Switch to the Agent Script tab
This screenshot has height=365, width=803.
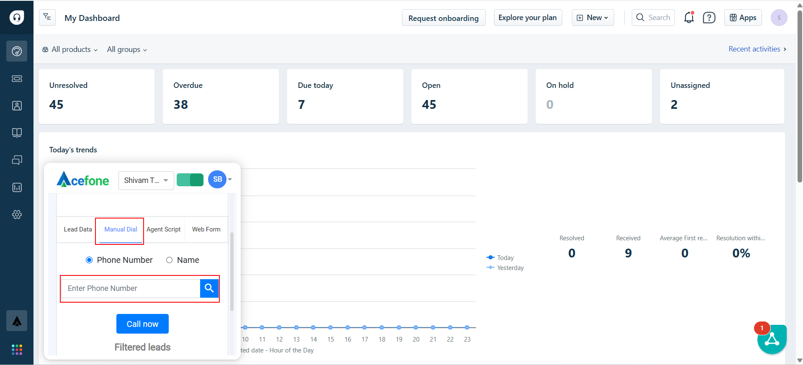[163, 229]
